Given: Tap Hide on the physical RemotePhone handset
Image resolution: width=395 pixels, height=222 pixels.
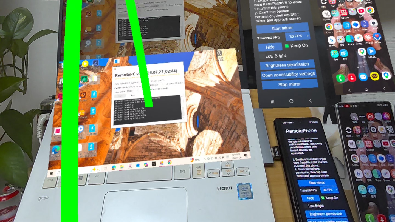Looking at the screenshot, I should coord(311,198).
